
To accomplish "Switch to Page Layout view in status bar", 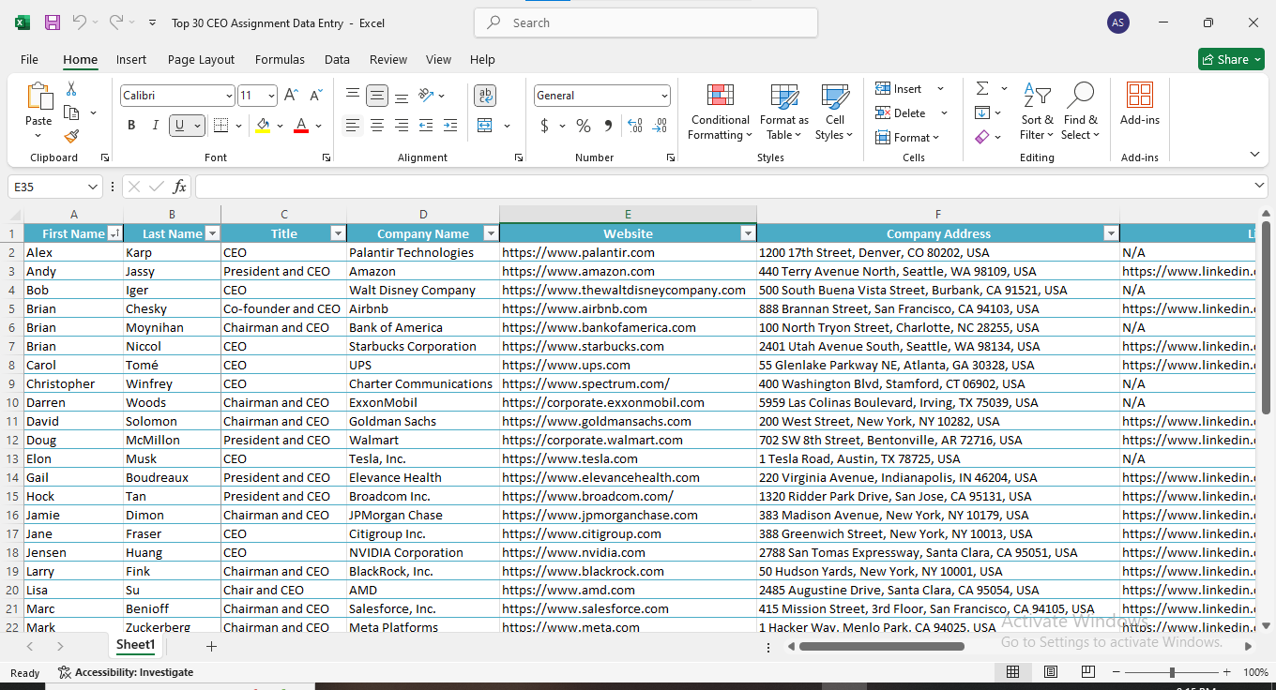I will click(1051, 672).
